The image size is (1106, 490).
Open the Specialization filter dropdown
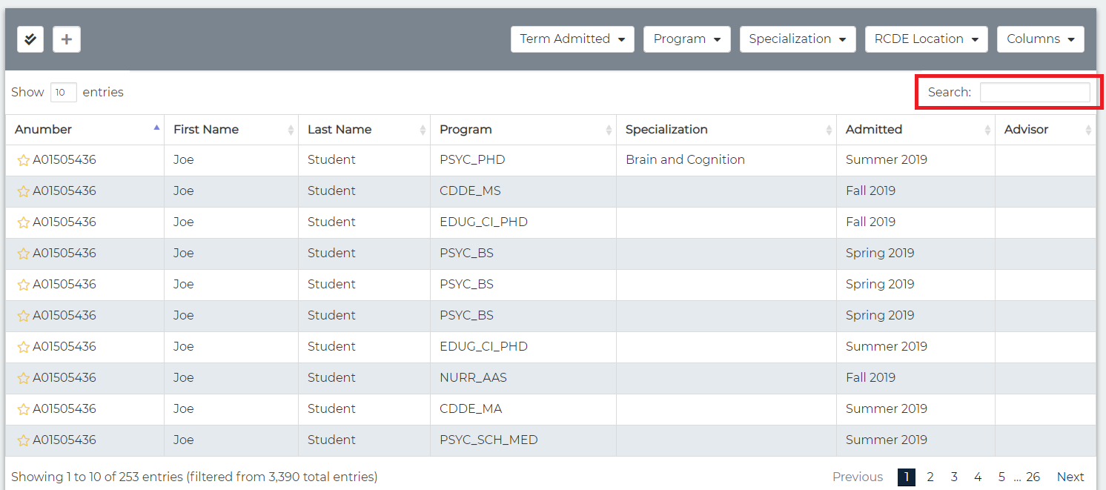pyautogui.click(x=797, y=39)
